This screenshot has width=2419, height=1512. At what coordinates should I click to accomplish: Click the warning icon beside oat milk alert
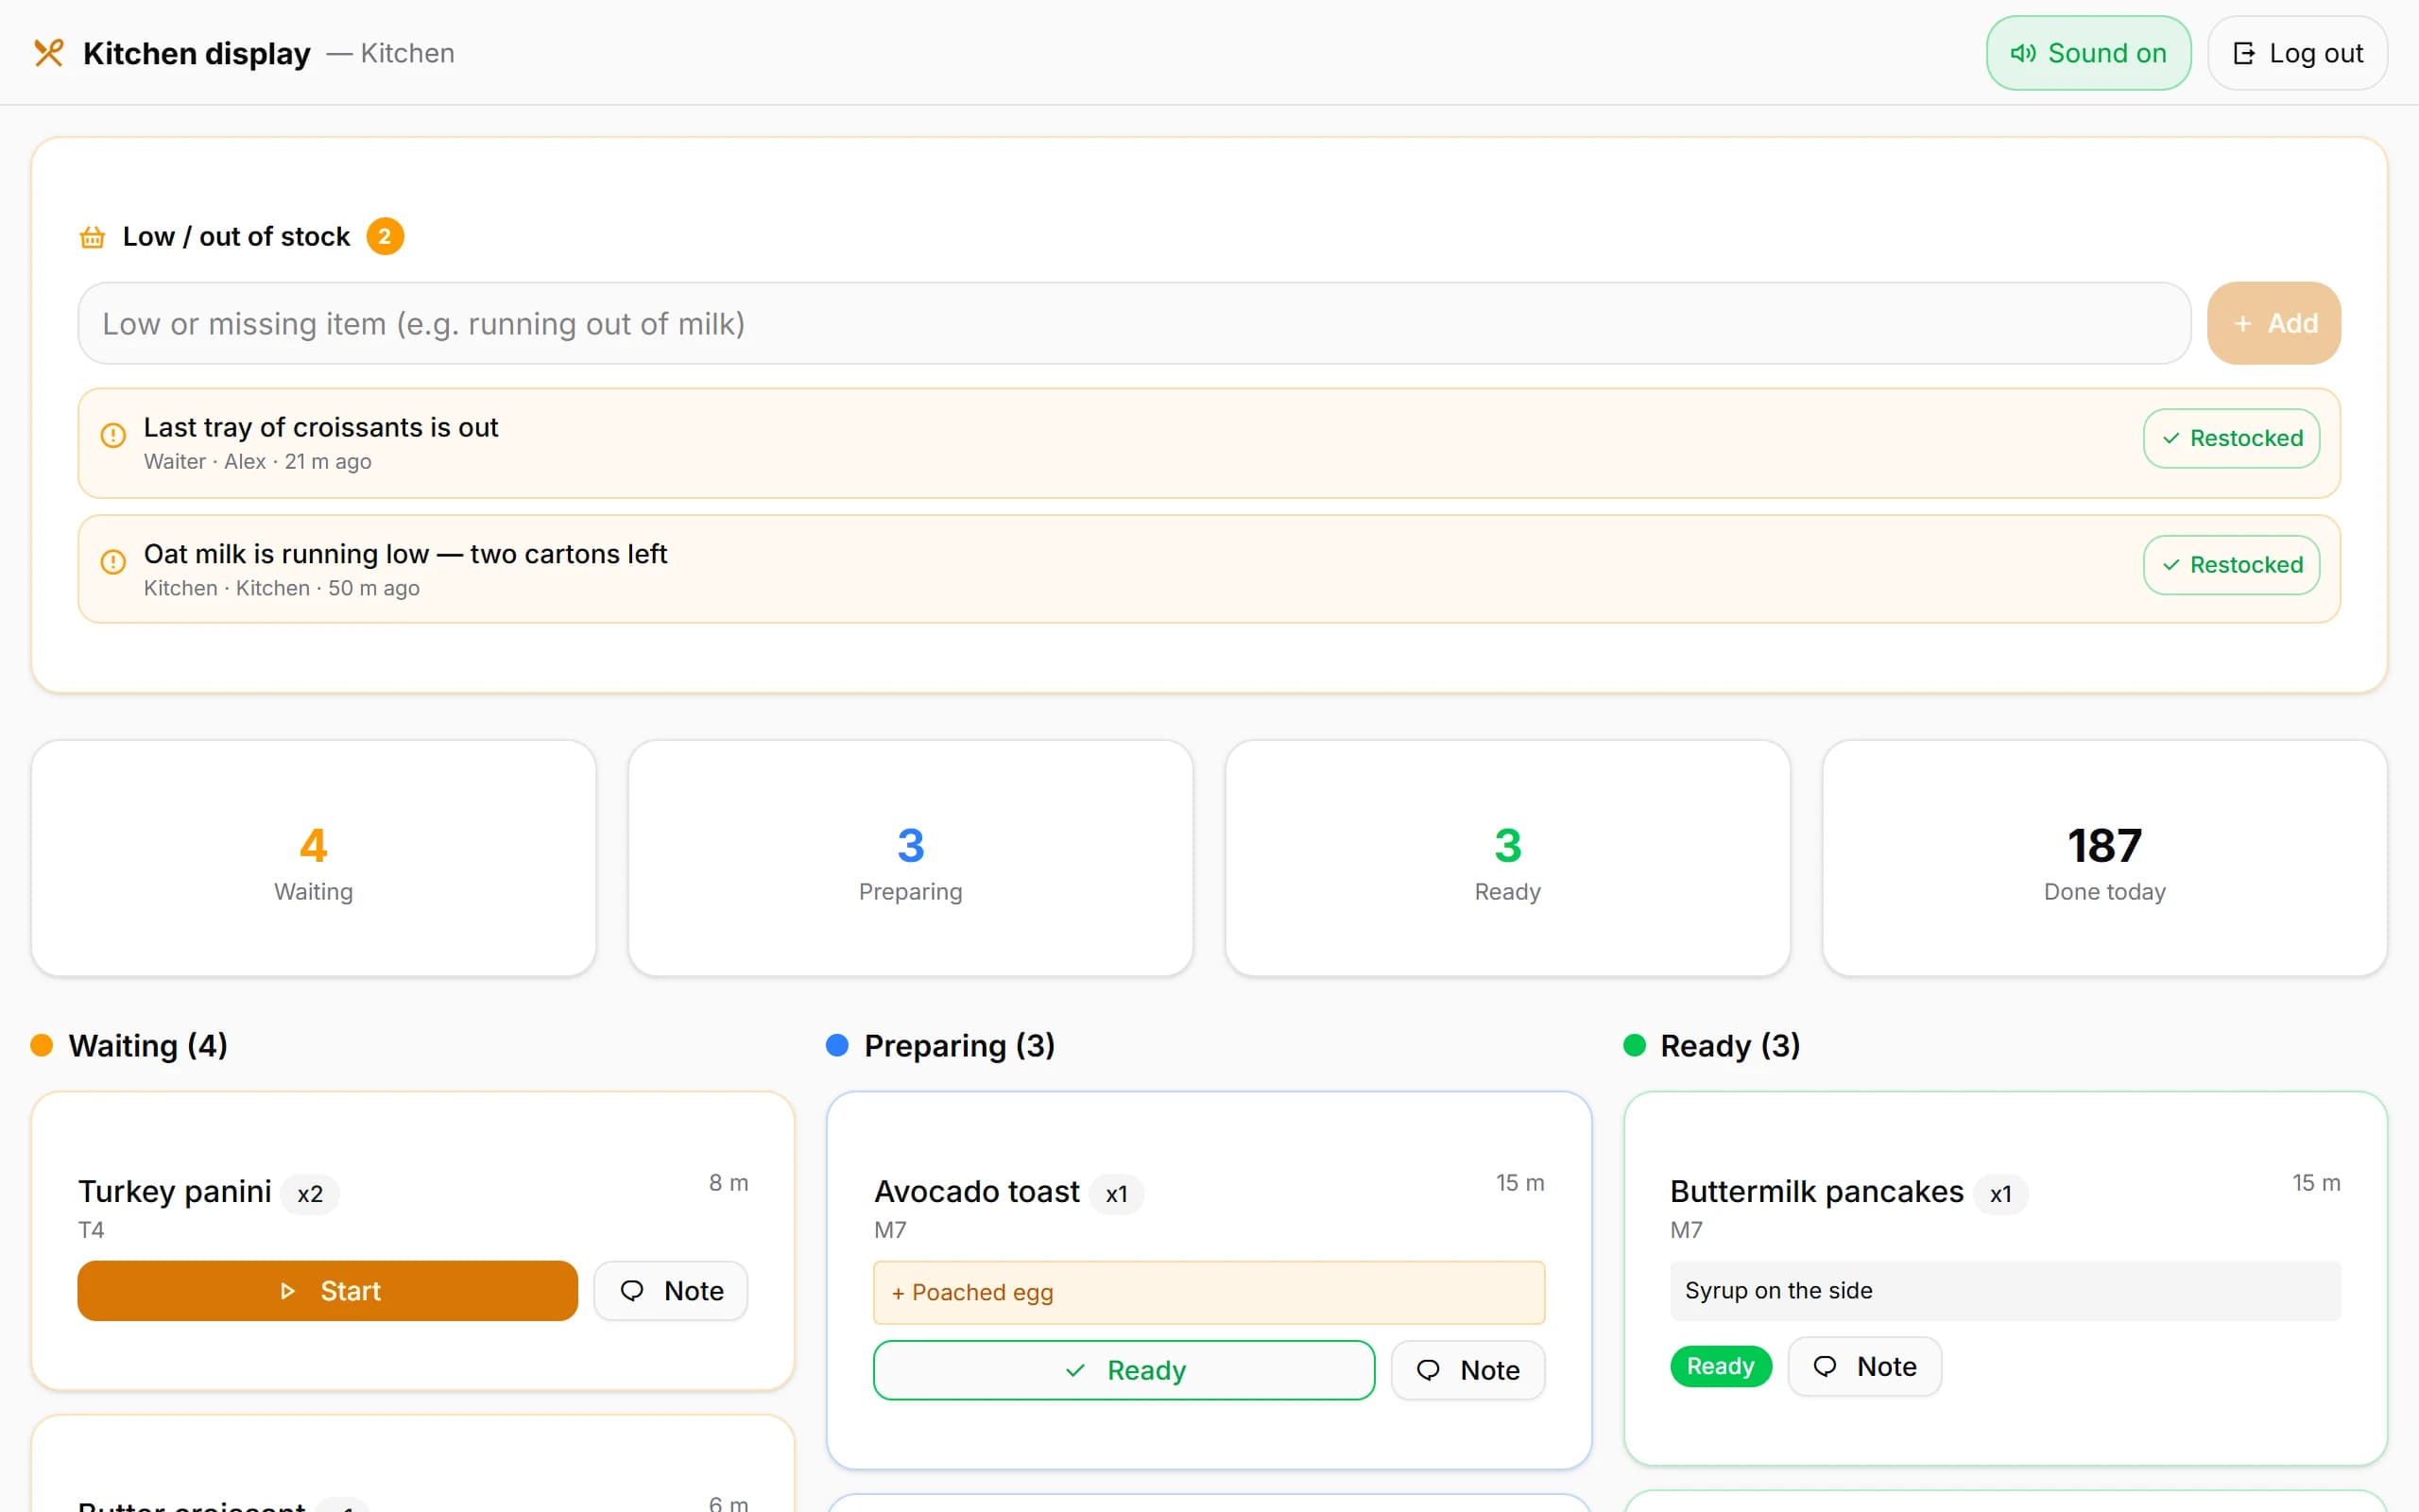113,562
